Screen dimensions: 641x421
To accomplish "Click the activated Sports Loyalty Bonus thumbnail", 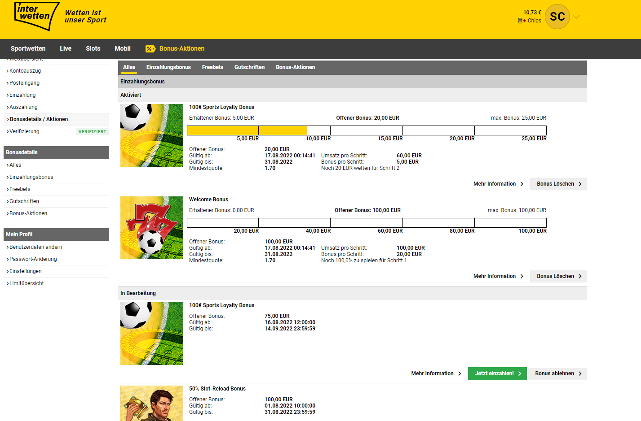I will tap(152, 135).
